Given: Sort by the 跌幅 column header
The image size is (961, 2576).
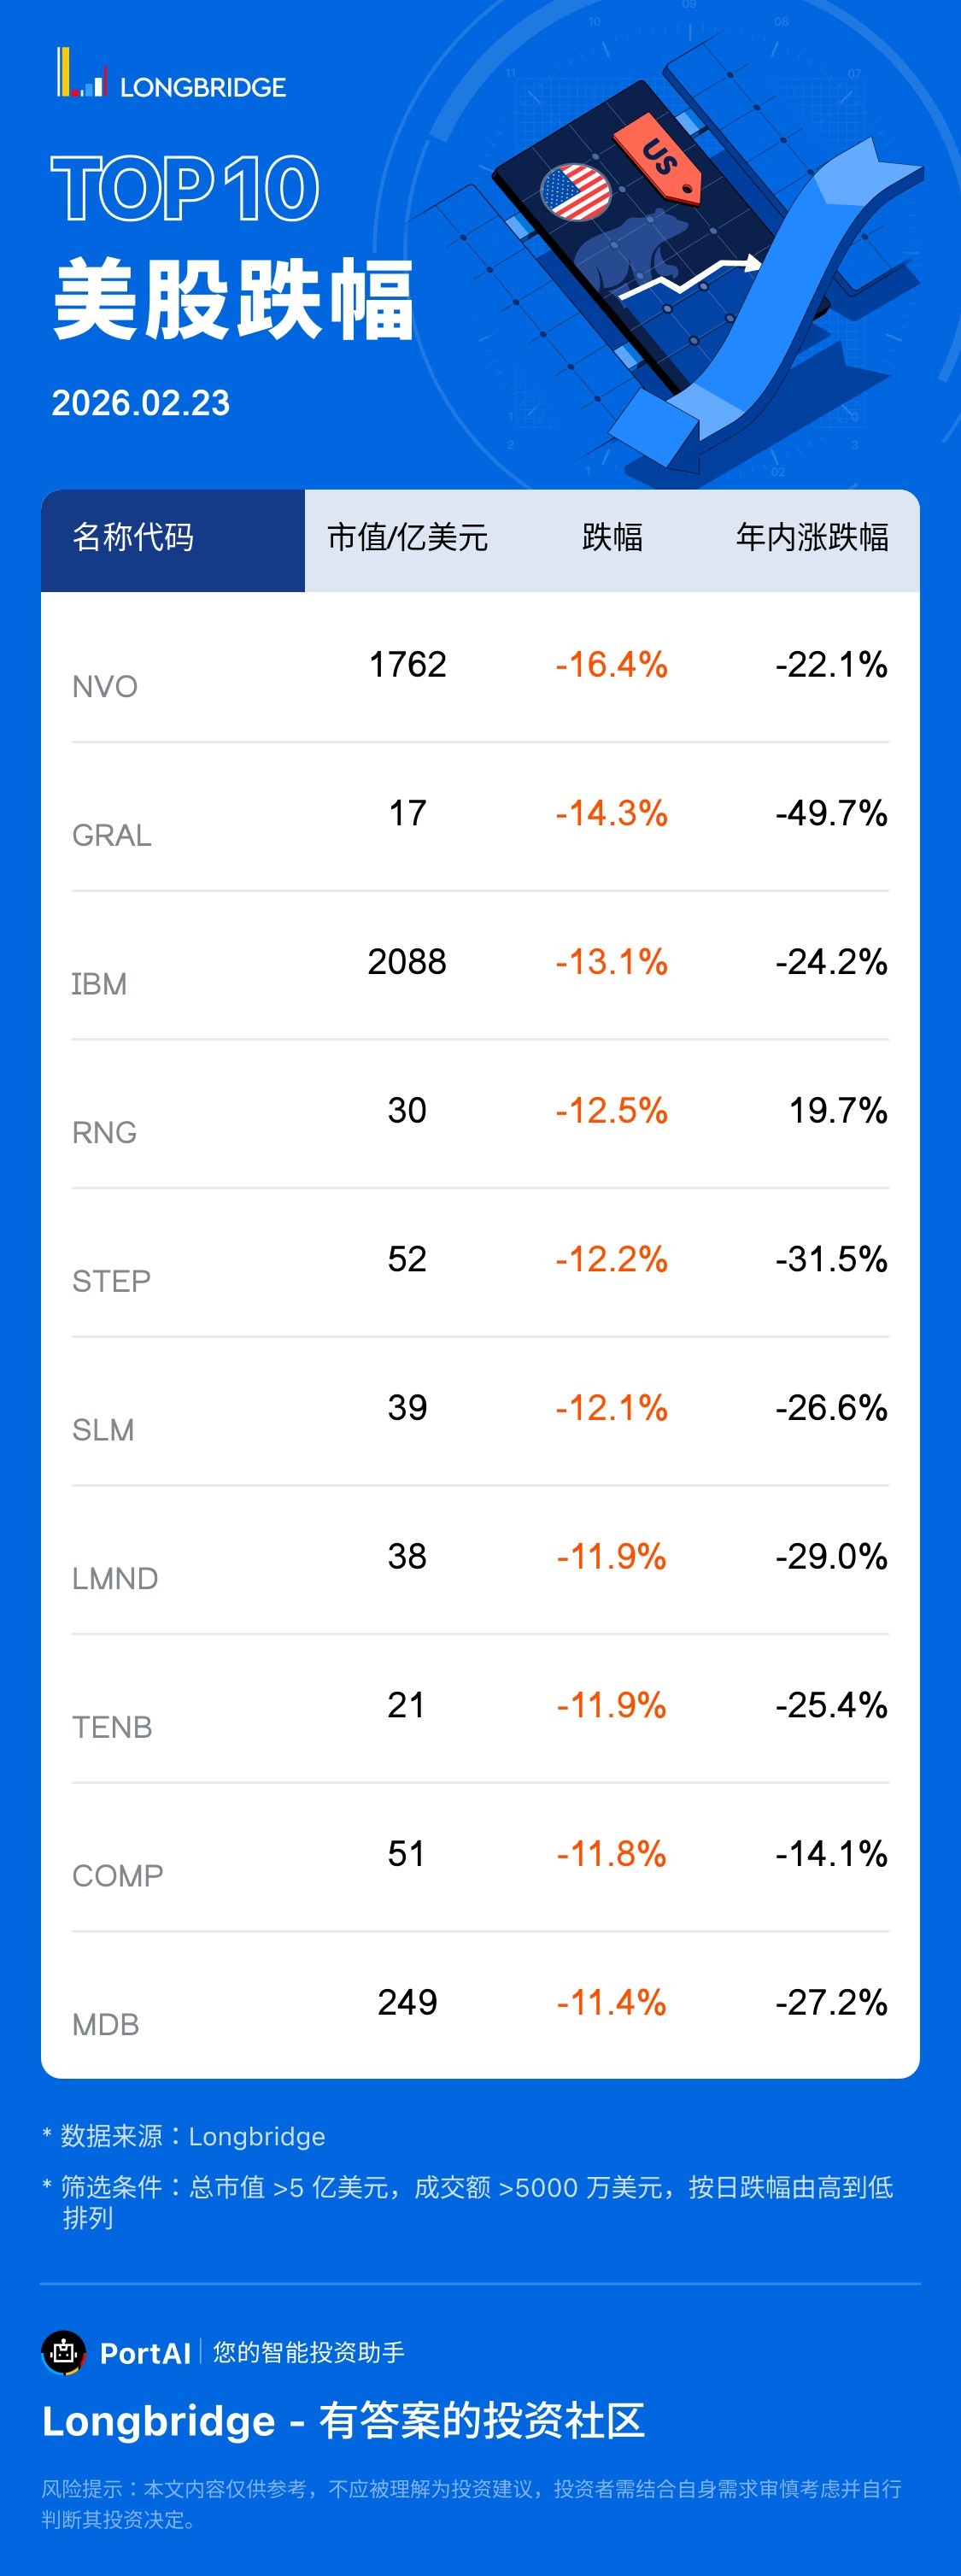Looking at the screenshot, I should [x=612, y=538].
